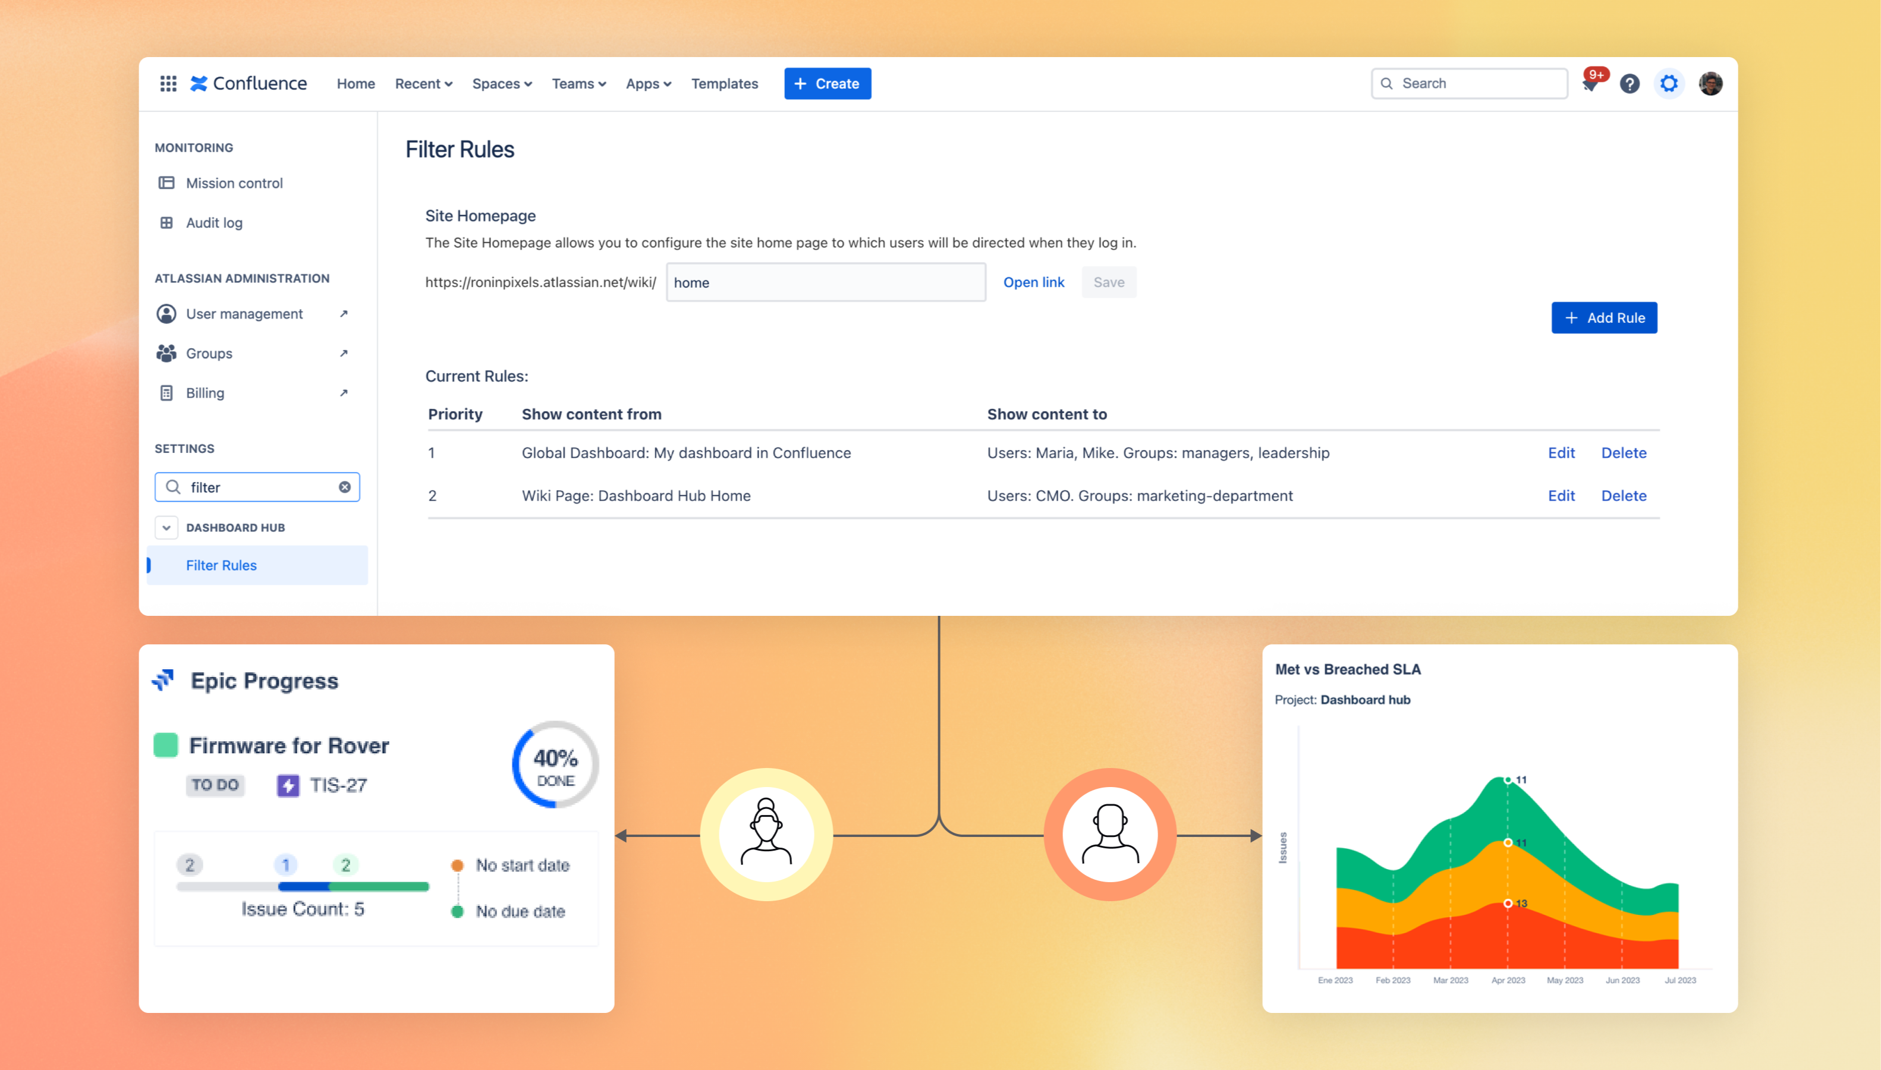Viewport: 1881px width, 1070px height.
Task: Open Mission control in sidebar
Action: (x=234, y=183)
